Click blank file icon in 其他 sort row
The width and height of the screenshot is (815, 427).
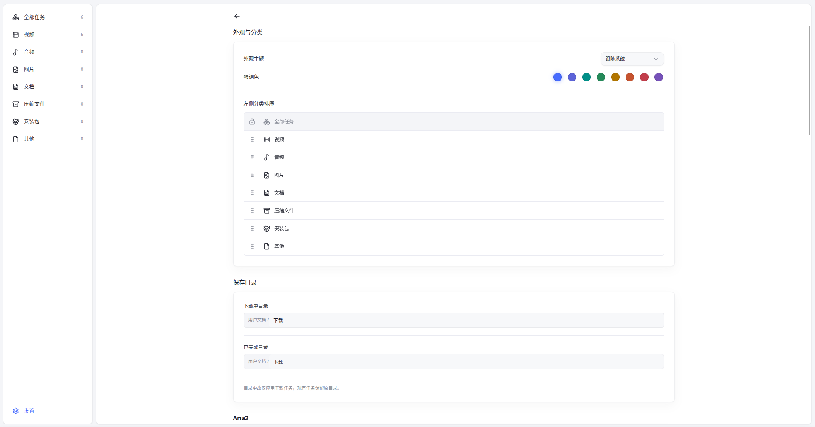point(267,246)
